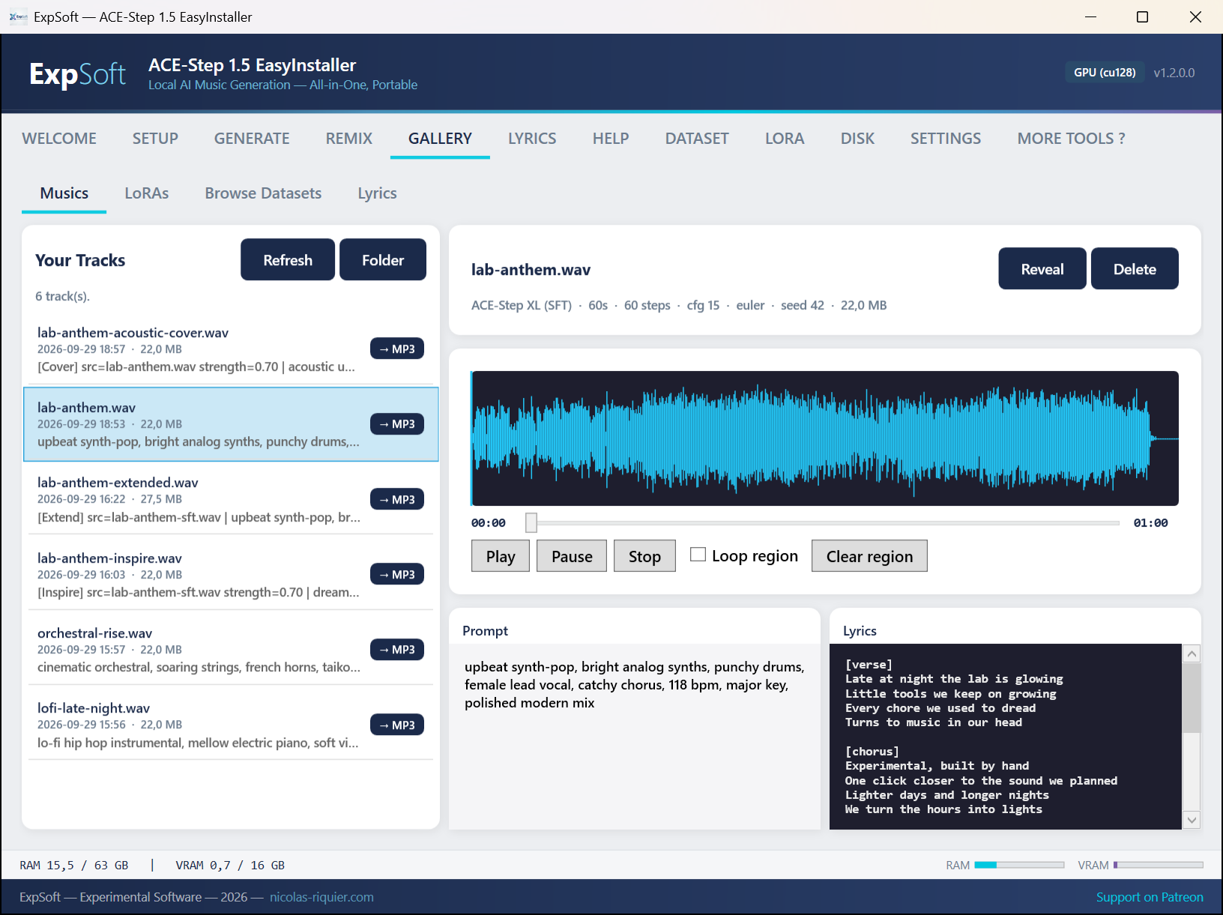This screenshot has height=915, width=1223.
Task: Open the HELP tab
Action: 611,138
